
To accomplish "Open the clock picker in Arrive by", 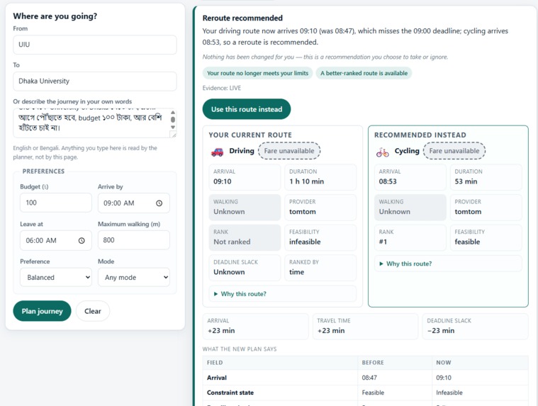I will point(159,203).
